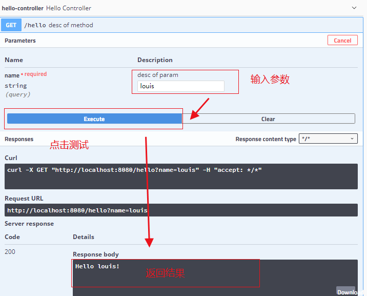The image size is (367, 296).
Task: Click the 'Hello Controller' description text
Action: point(69,8)
